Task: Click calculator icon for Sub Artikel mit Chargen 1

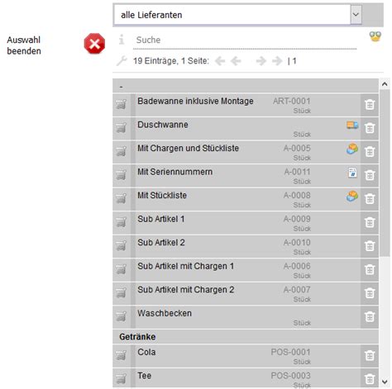Action: tap(370, 270)
